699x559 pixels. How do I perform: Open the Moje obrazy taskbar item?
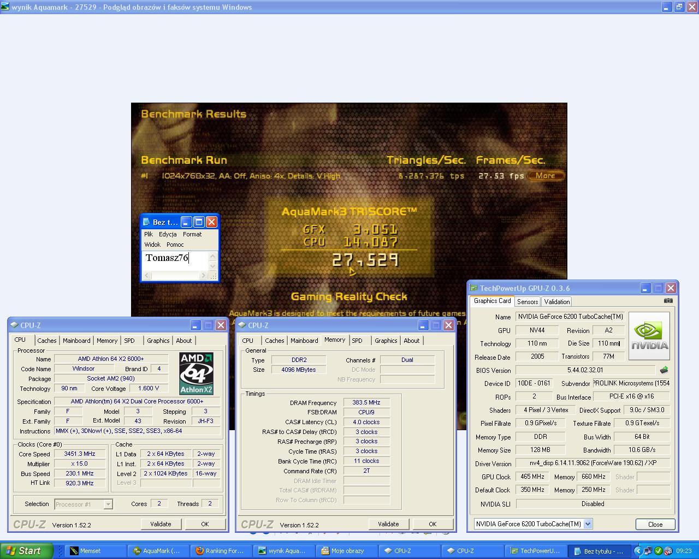[x=347, y=551]
